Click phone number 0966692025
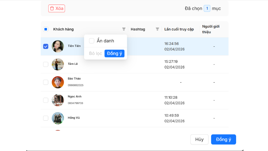The height and width of the screenshot is (151, 268). click(x=76, y=85)
